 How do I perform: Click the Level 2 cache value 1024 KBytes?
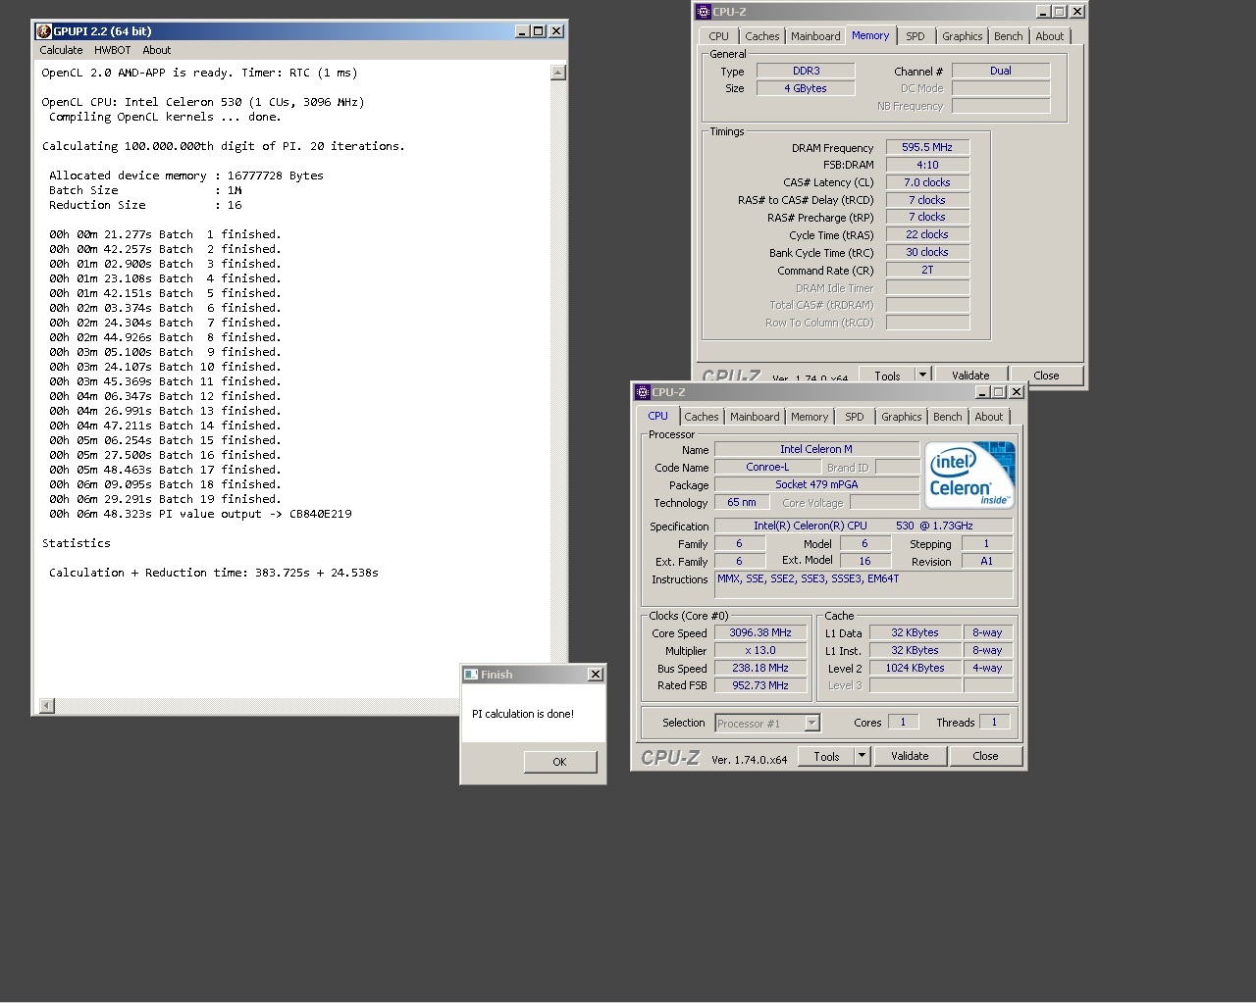click(x=916, y=669)
